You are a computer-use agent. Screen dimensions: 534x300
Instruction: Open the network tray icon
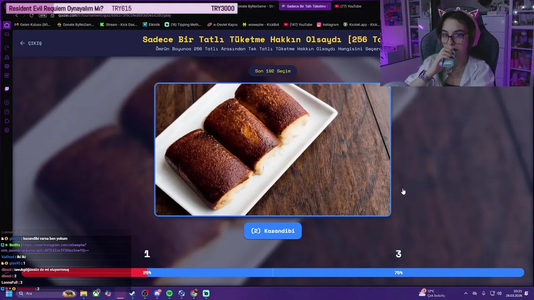pyautogui.click(x=492, y=293)
